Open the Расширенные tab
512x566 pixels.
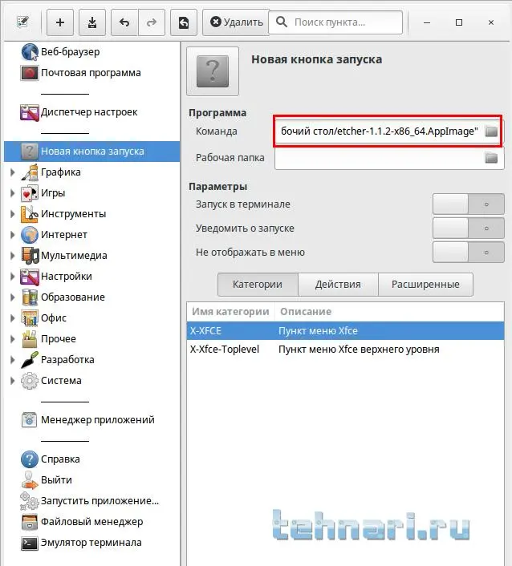(x=425, y=285)
